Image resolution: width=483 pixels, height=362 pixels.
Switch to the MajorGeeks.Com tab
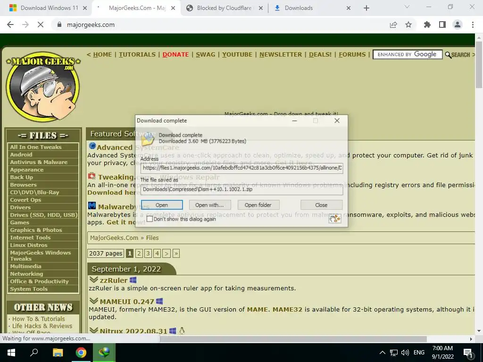pos(135,8)
